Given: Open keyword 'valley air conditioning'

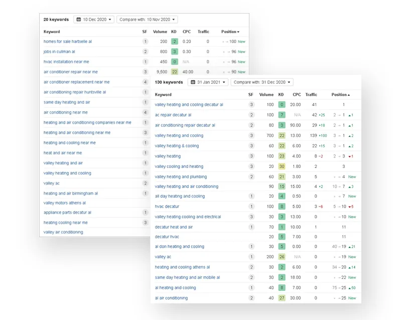Looking at the screenshot, I should (63, 232).
